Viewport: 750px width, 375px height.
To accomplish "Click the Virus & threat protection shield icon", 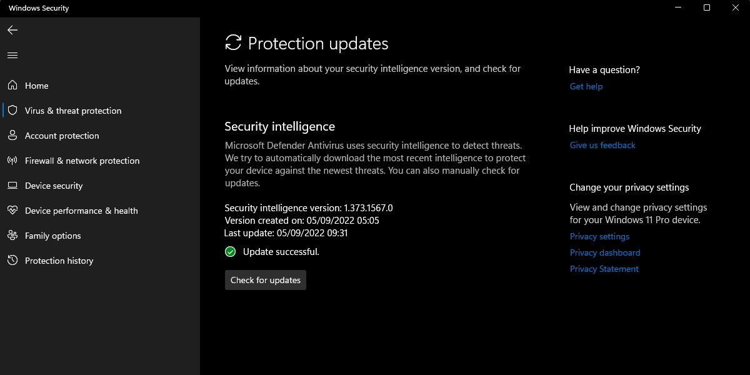I will tap(12, 111).
